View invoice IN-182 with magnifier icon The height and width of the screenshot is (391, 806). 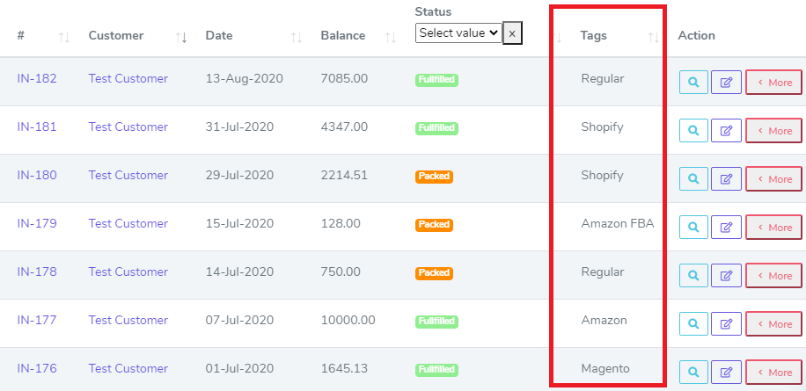click(x=693, y=82)
